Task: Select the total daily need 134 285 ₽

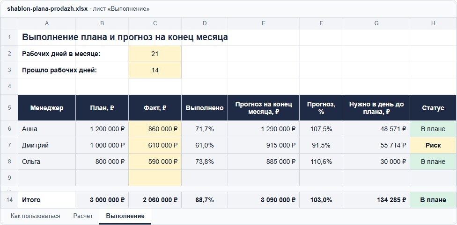Action: pos(376,200)
